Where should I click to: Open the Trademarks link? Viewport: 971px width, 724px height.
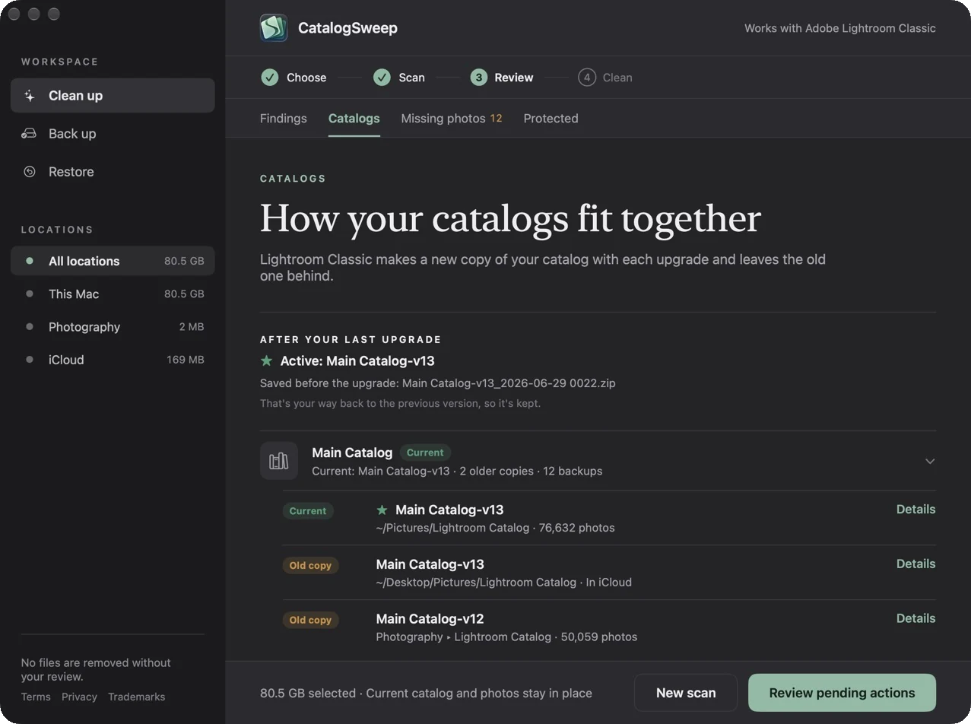[x=136, y=697]
